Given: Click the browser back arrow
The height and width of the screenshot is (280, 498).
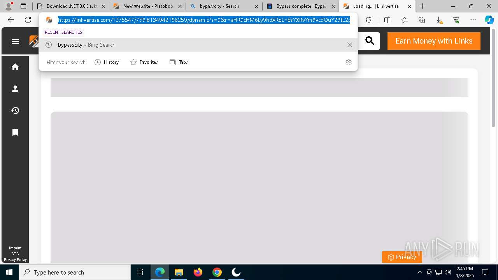Looking at the screenshot, I should pos(11,20).
